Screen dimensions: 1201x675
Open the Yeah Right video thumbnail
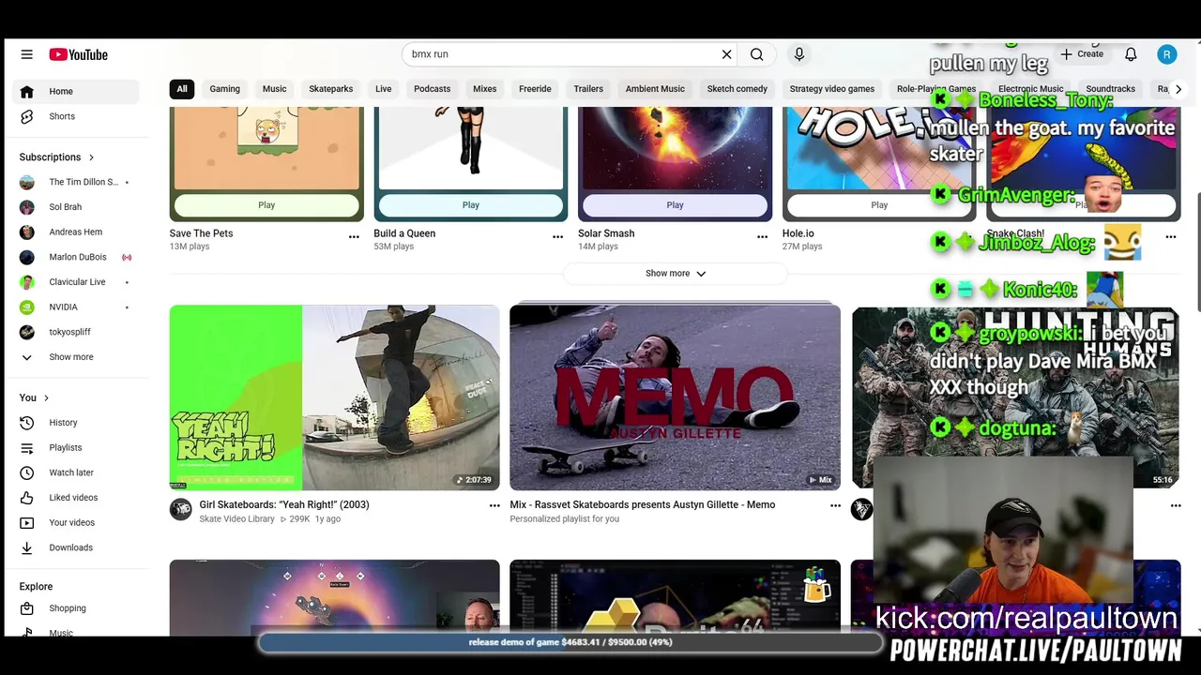[335, 397]
